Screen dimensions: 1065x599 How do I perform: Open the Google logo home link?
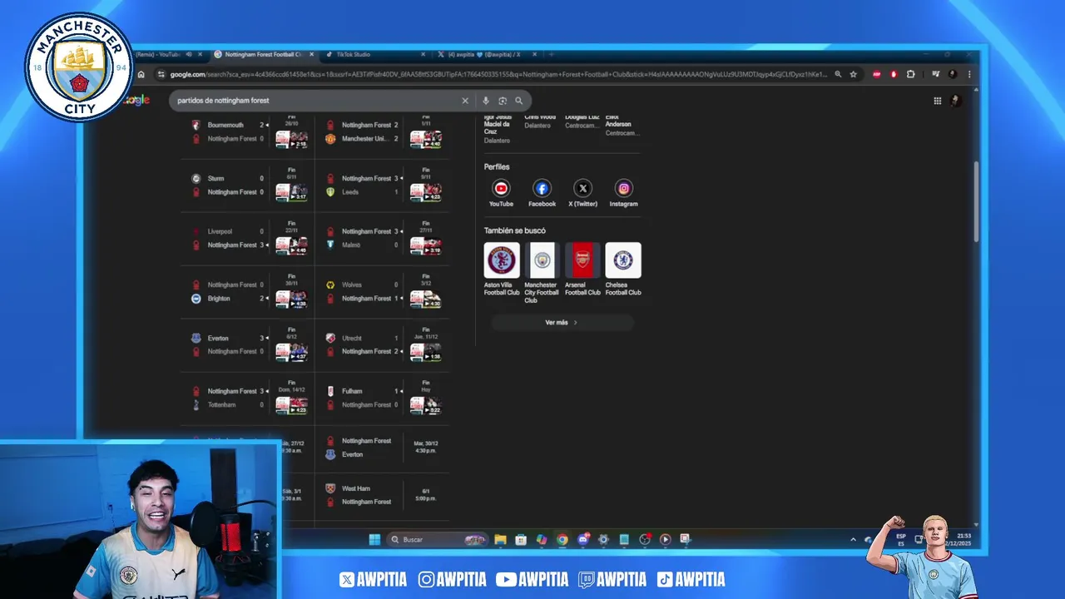click(136, 100)
